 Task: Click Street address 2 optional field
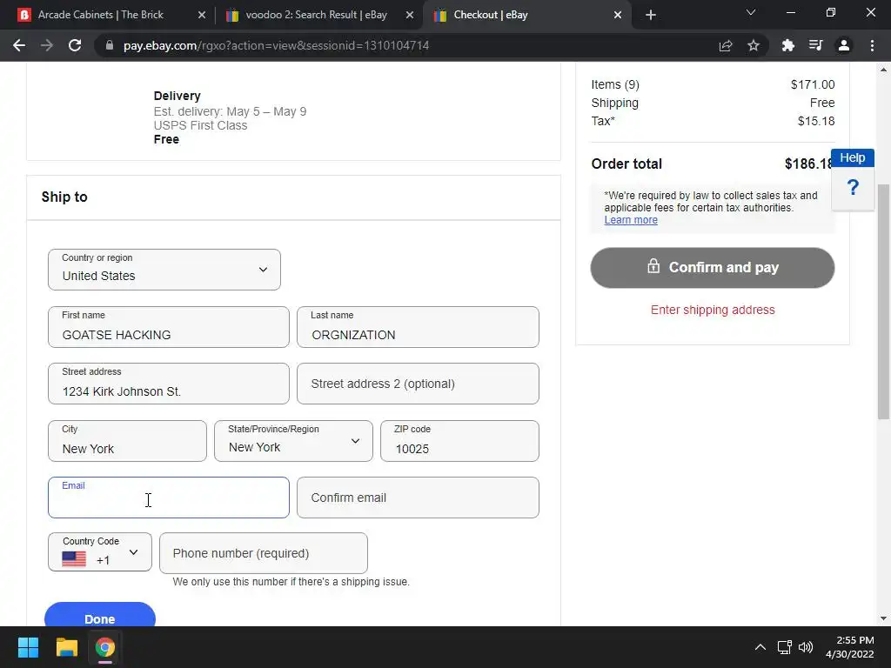tap(418, 384)
